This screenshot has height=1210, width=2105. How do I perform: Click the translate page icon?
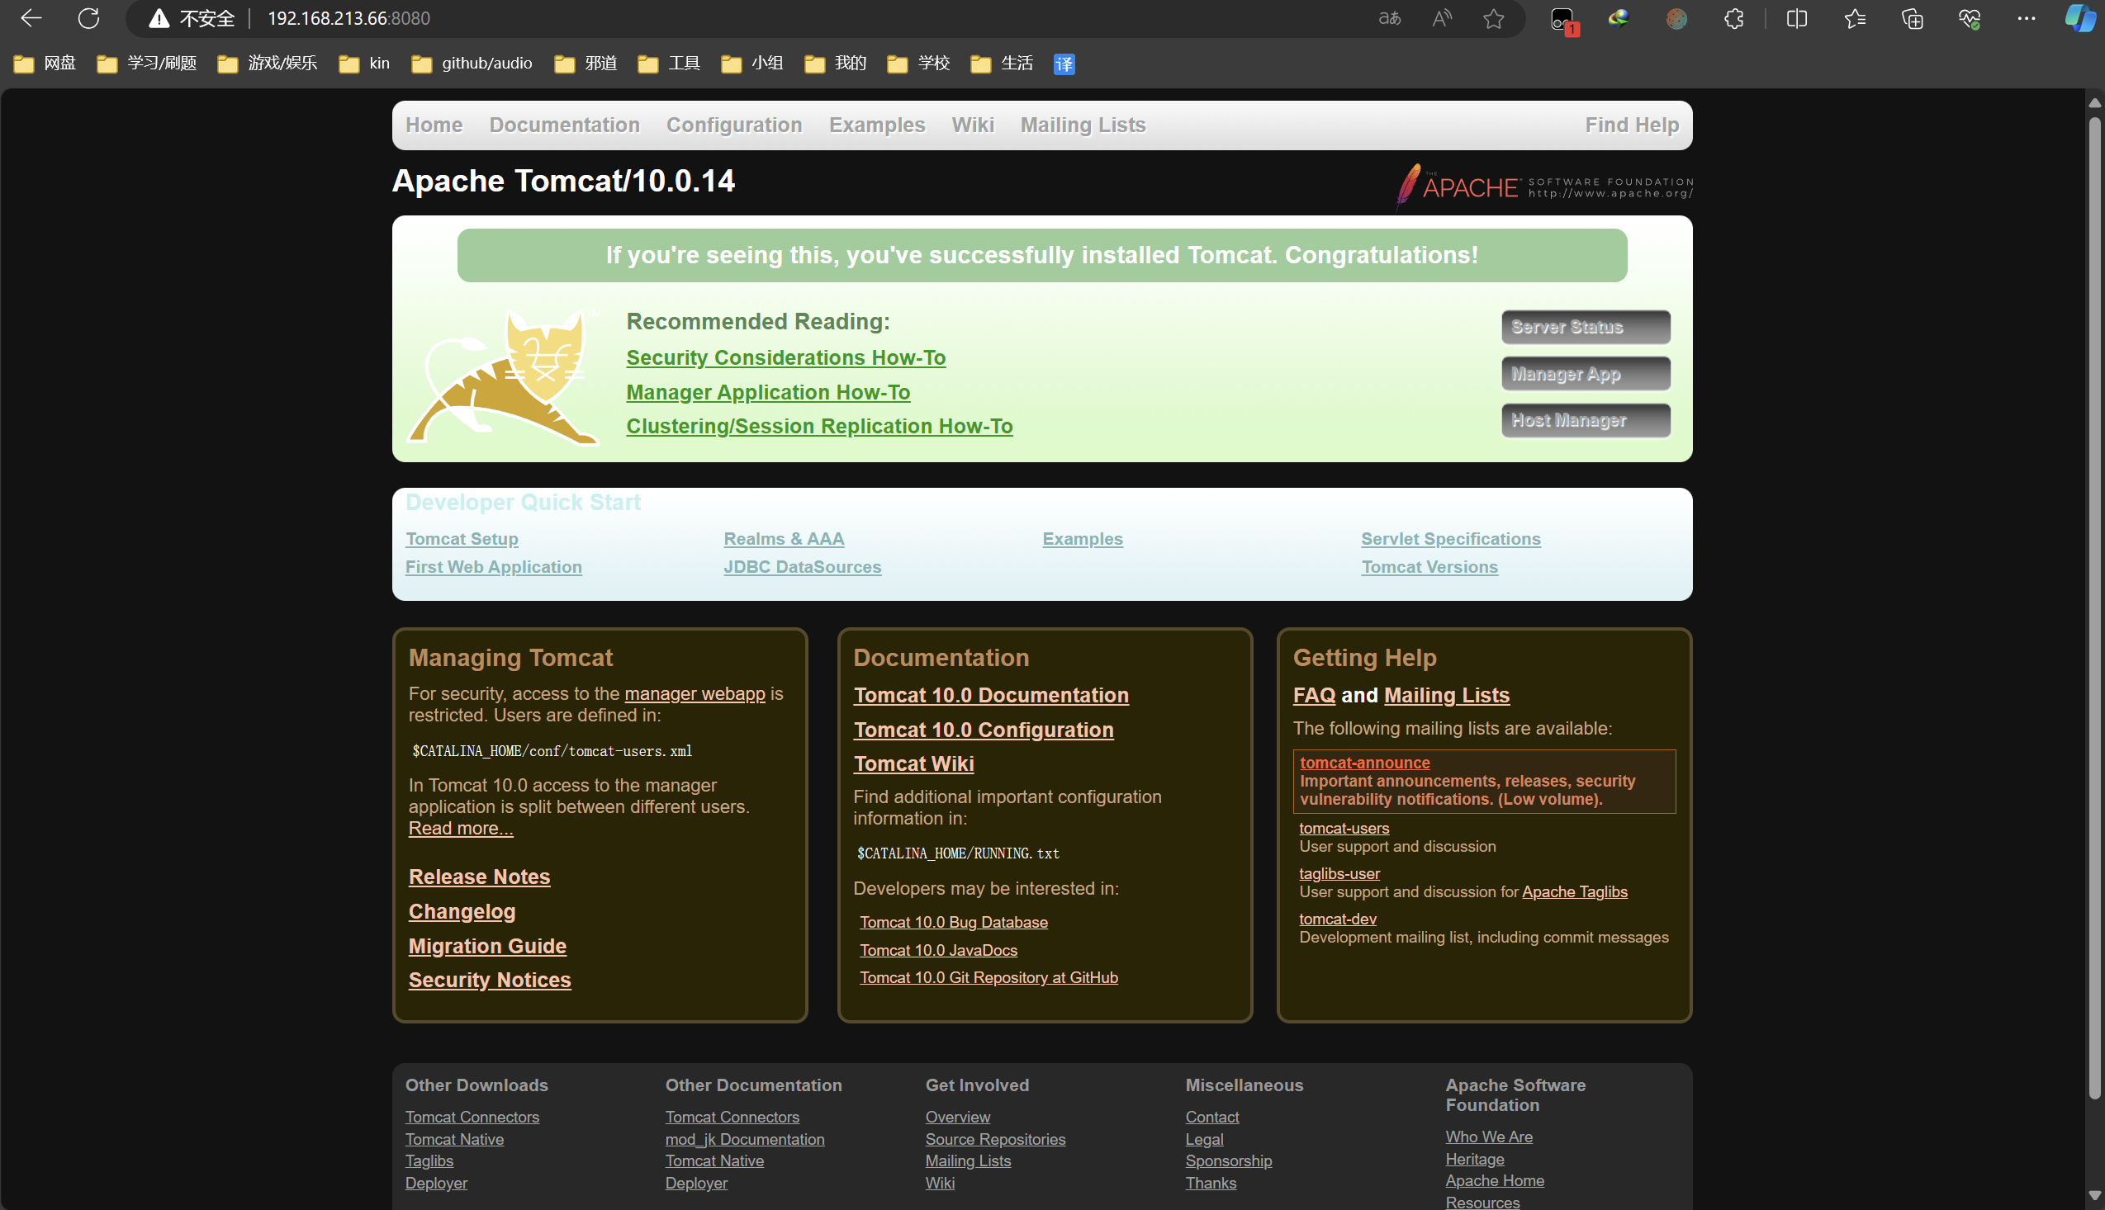coord(1389,18)
